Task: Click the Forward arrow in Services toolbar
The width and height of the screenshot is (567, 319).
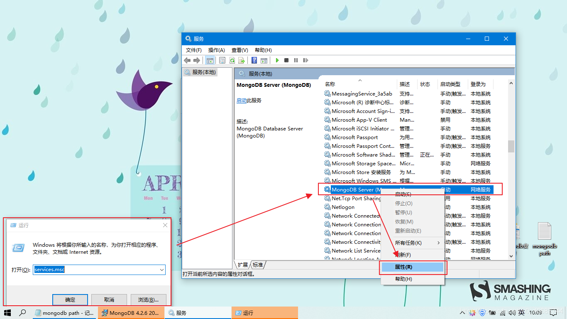Action: [x=197, y=60]
